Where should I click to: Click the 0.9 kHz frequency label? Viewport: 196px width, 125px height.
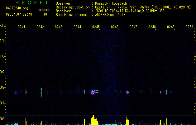tap(2, 72)
